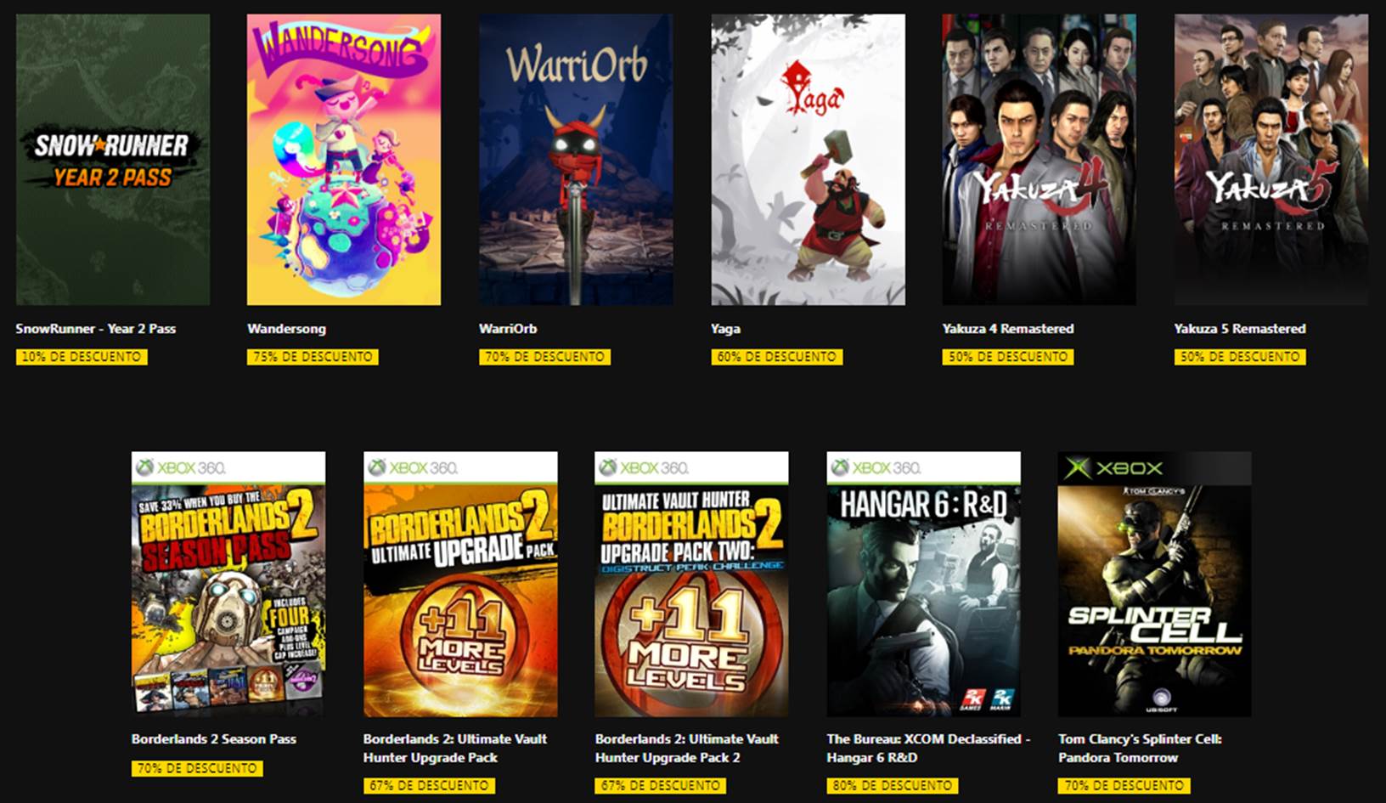Open the SnowRunner Year 2 Pass cover
Viewport: 1386px width, 803px height.
pyautogui.click(x=113, y=159)
